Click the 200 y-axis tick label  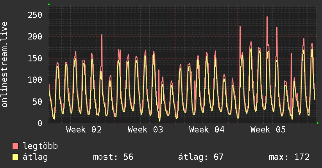[x=35, y=36]
